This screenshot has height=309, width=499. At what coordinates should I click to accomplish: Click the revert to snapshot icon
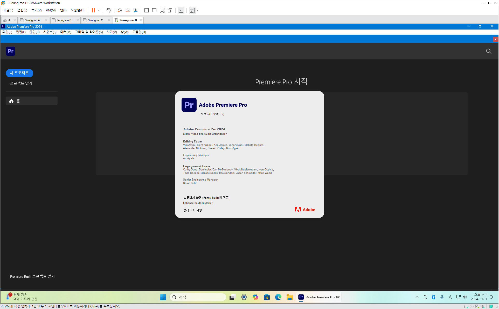click(128, 10)
